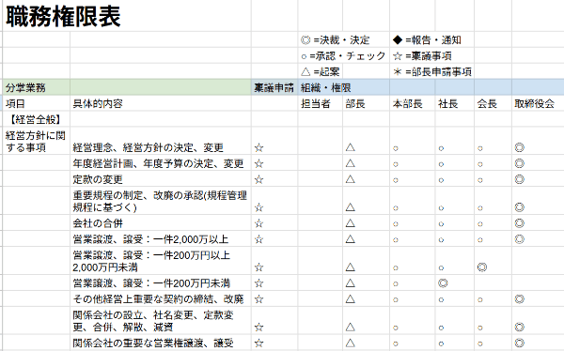Select the green header cell 分掌業務
564x351 pixels.
point(37,87)
